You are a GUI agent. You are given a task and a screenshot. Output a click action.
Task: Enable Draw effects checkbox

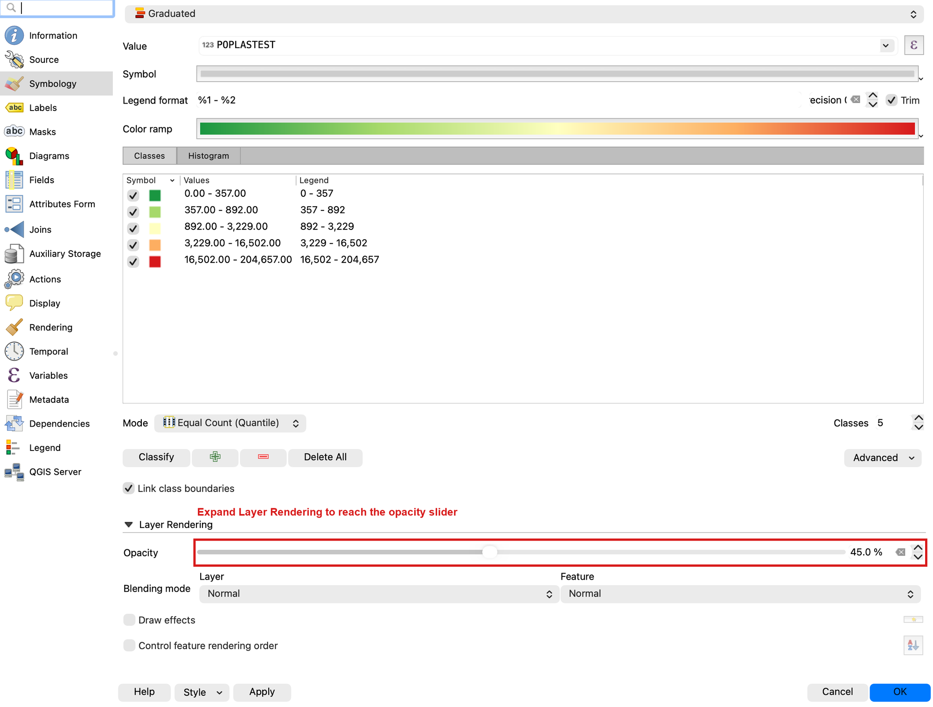tap(129, 620)
